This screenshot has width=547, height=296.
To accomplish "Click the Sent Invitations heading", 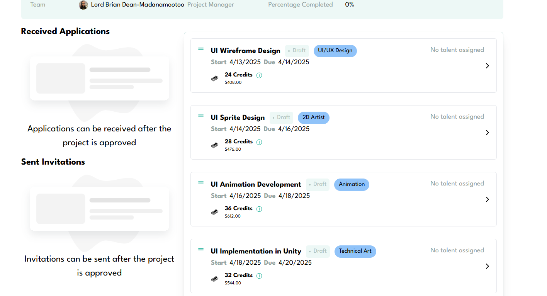I will (x=53, y=162).
